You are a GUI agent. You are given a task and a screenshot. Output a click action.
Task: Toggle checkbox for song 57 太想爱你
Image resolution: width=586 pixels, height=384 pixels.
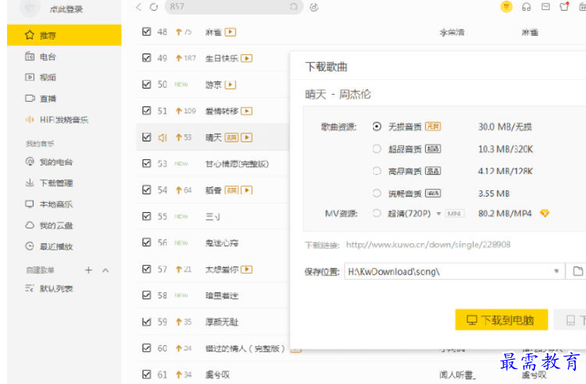tap(146, 269)
